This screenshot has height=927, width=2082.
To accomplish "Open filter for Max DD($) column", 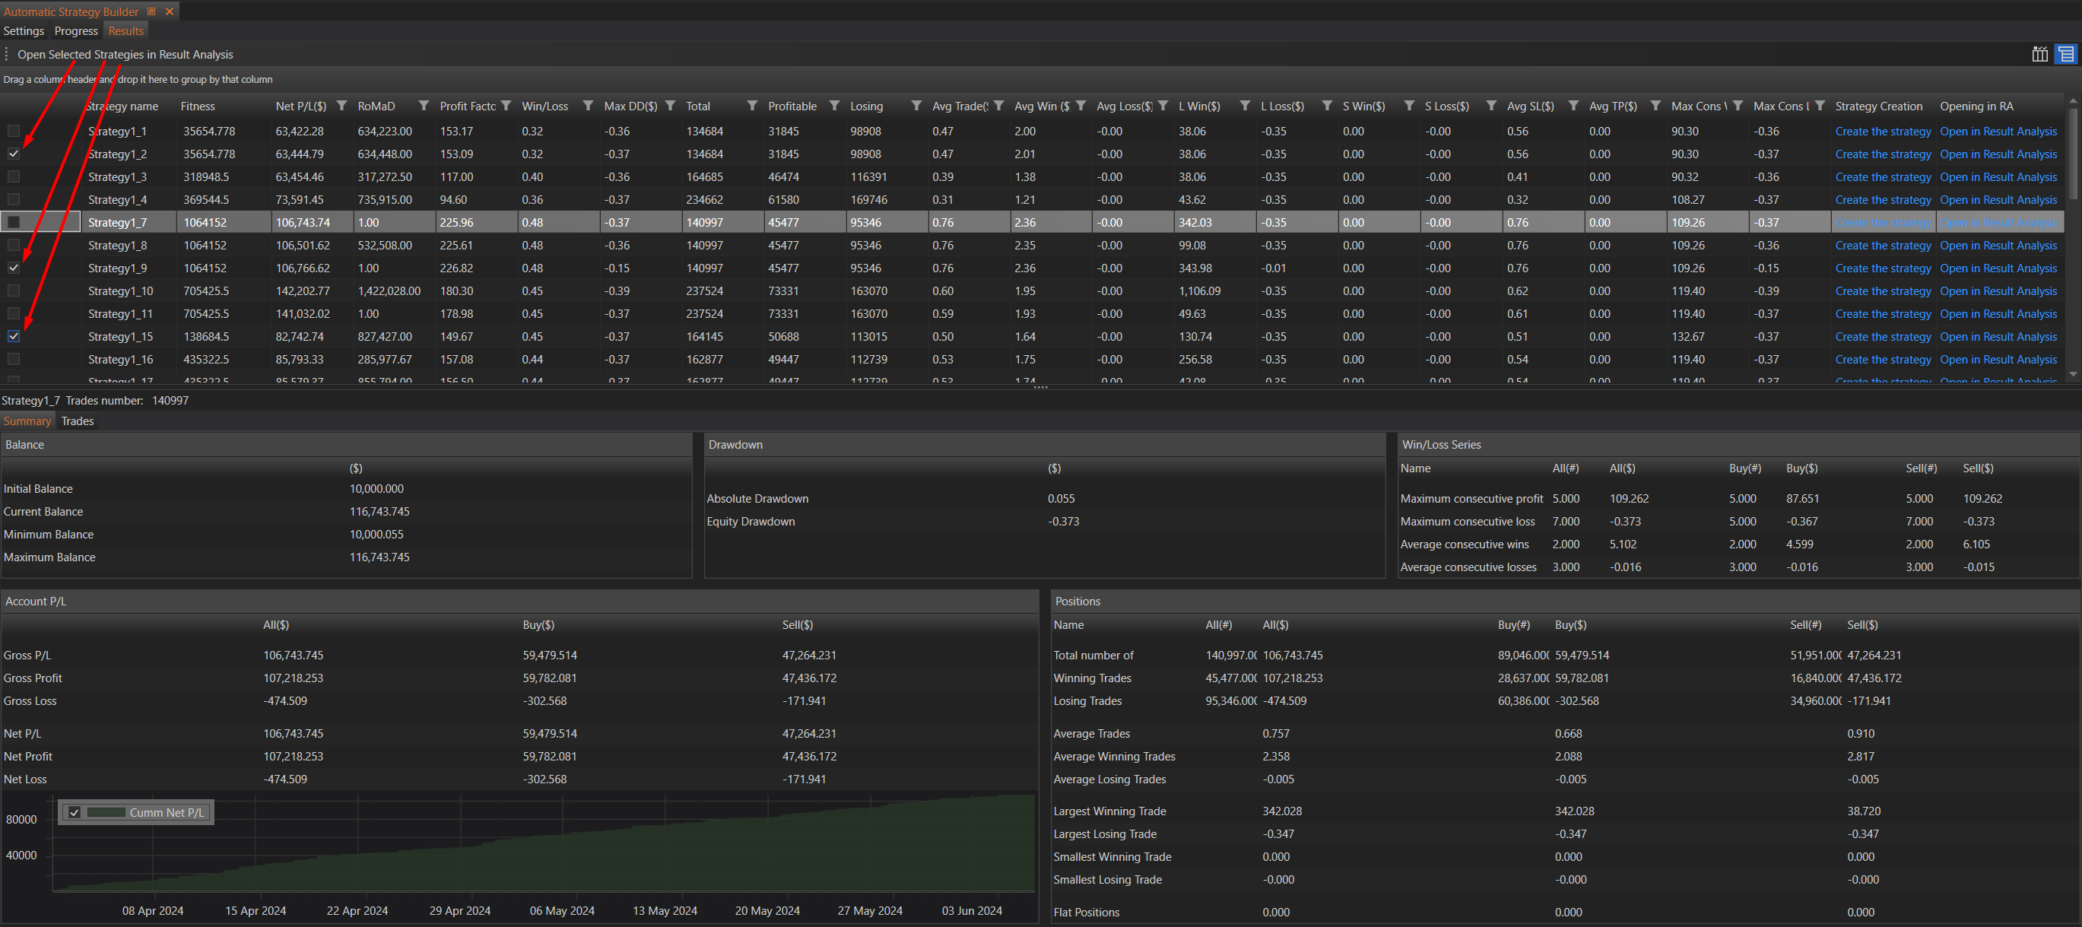I will [x=670, y=106].
